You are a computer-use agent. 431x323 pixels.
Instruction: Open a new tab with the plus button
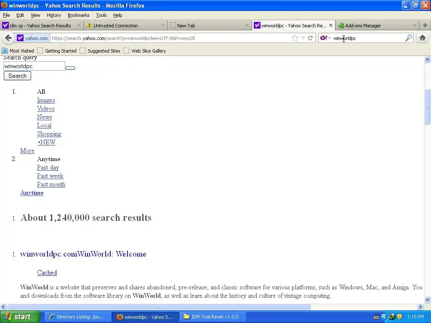pos(425,25)
